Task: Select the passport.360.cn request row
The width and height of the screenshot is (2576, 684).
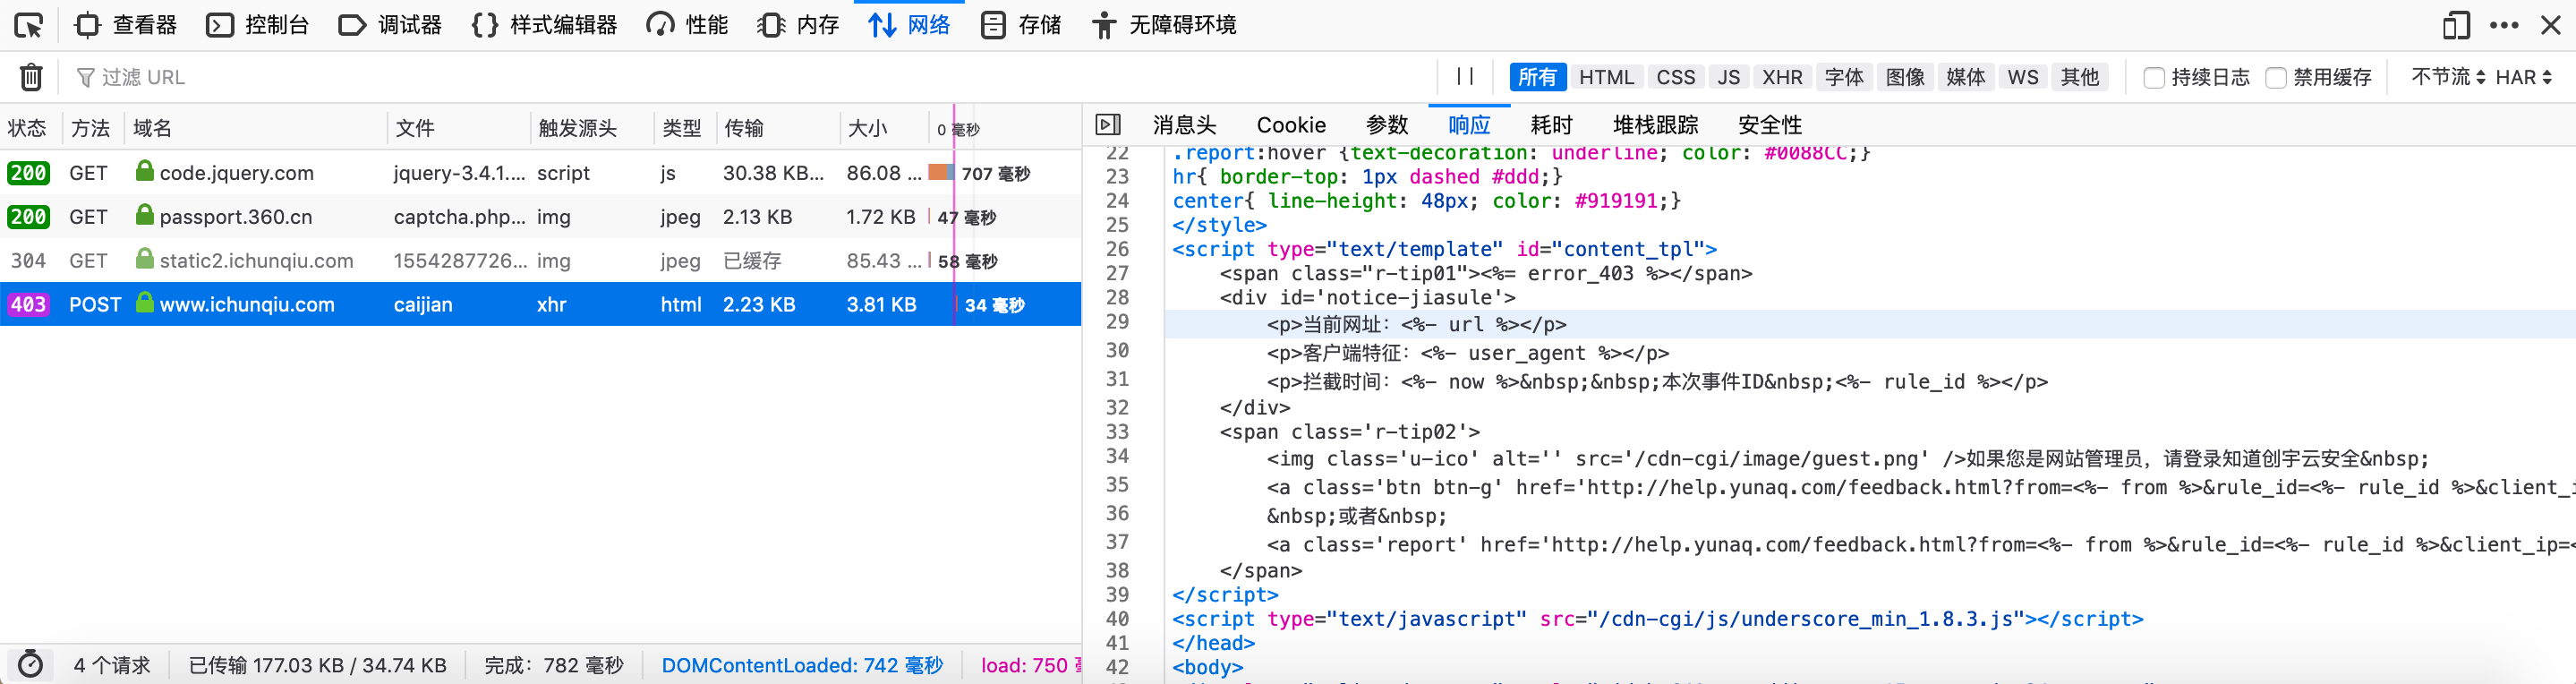Action: [x=540, y=217]
